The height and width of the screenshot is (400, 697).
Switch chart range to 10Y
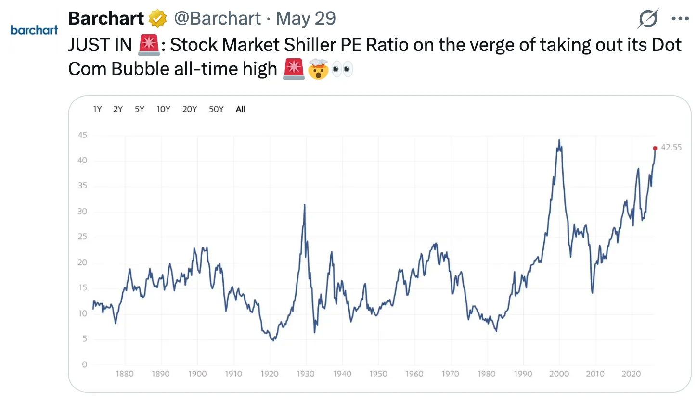(x=164, y=109)
